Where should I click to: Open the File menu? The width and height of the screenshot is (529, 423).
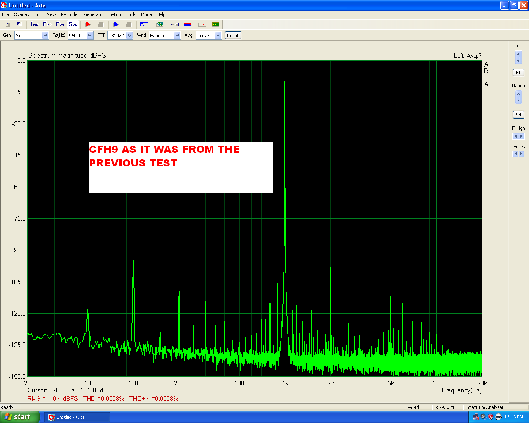coord(5,14)
